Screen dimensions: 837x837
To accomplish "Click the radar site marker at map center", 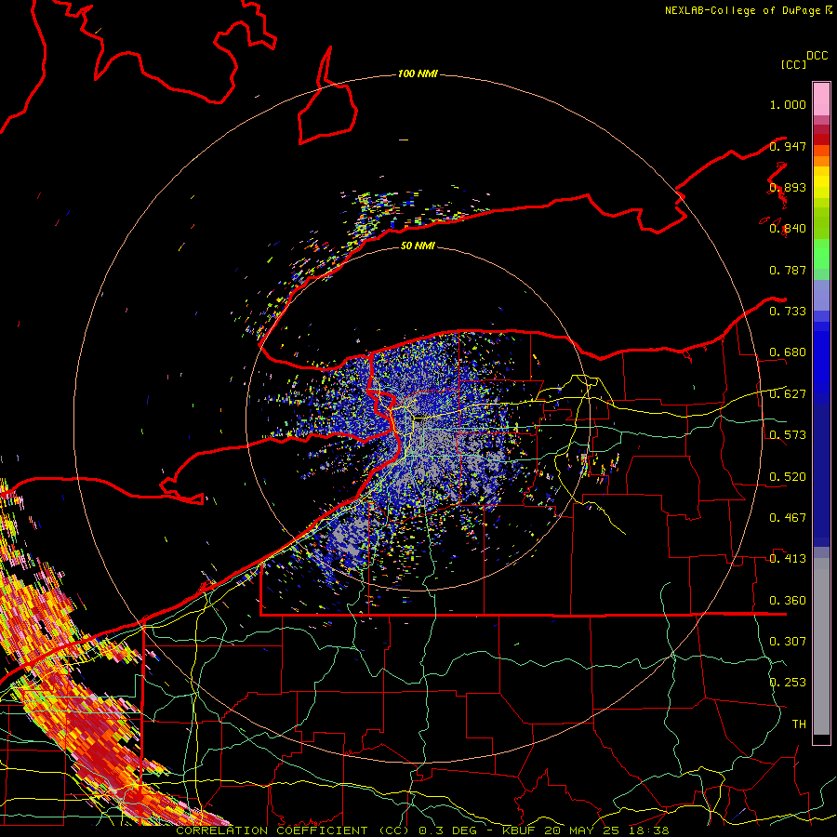I will [x=420, y=419].
